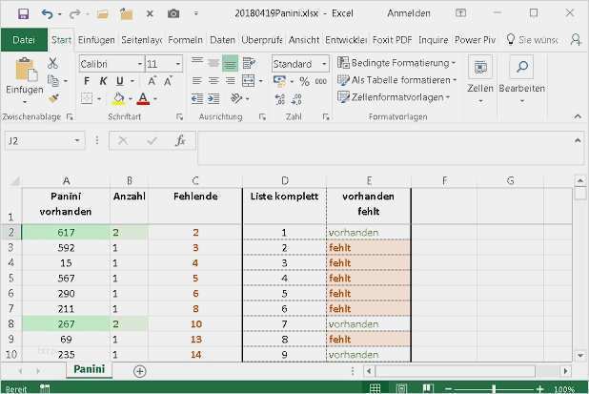This screenshot has width=589, height=394.
Task: Click the Sie wünschen lightbulb search
Action: pyautogui.click(x=532, y=40)
